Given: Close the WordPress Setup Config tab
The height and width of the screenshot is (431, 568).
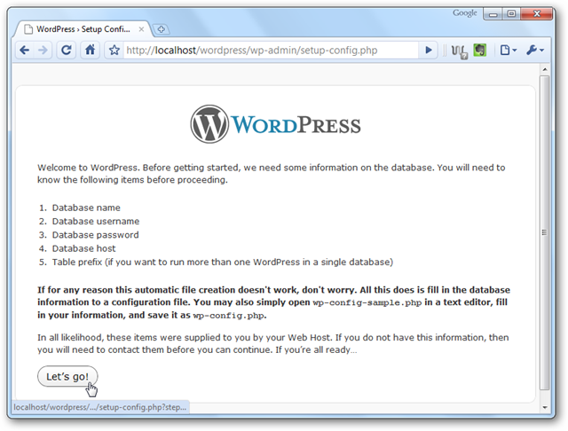Looking at the screenshot, I should point(142,29).
